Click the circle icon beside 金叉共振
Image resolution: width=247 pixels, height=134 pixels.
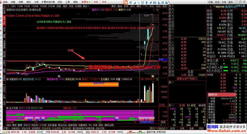point(7,108)
